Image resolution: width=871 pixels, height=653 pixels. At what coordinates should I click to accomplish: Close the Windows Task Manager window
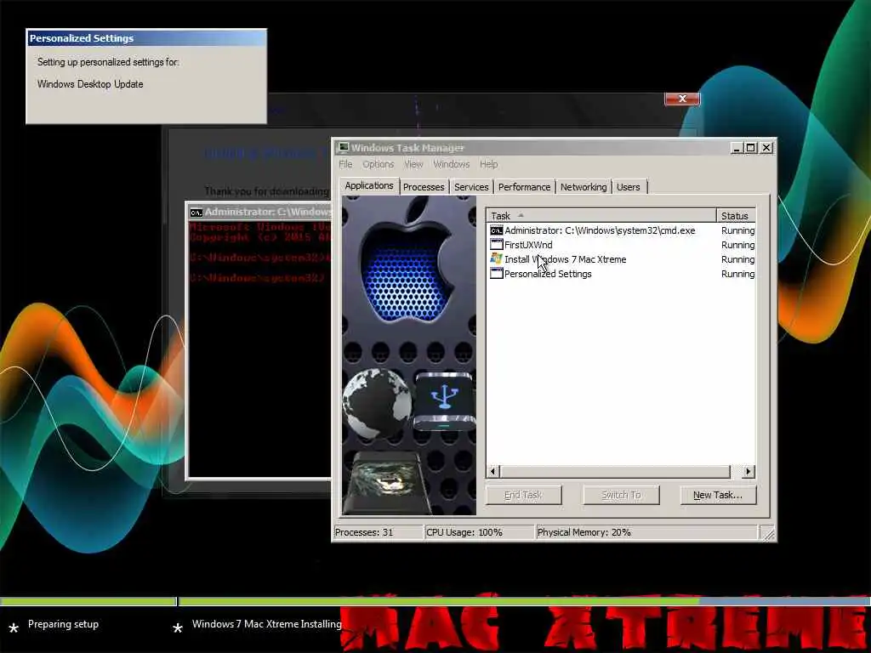click(x=766, y=148)
